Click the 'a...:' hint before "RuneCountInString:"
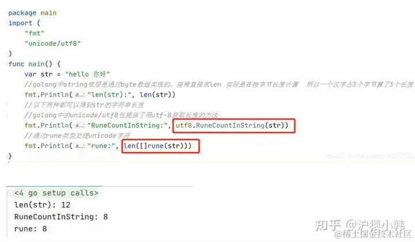Image resolution: width=415 pixels, height=242 pixels. point(80,125)
